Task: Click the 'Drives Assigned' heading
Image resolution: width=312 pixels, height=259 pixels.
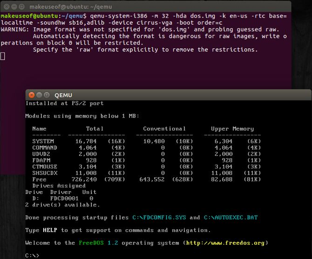Action: 59,186
